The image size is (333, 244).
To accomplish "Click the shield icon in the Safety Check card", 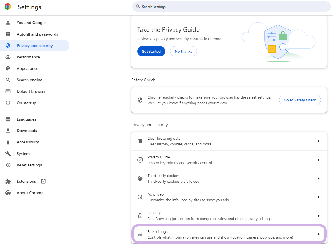I will [x=140, y=100].
